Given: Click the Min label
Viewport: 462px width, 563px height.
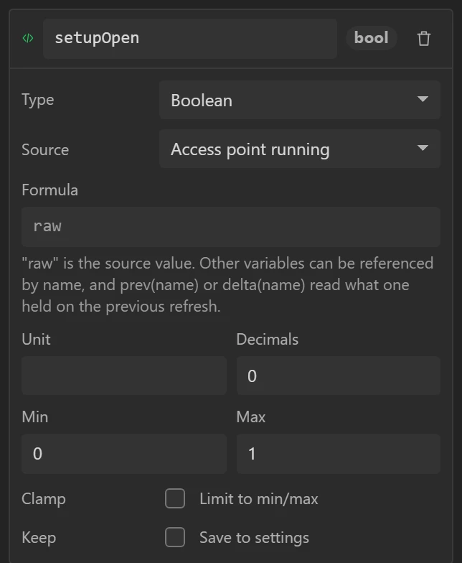Looking at the screenshot, I should (34, 417).
